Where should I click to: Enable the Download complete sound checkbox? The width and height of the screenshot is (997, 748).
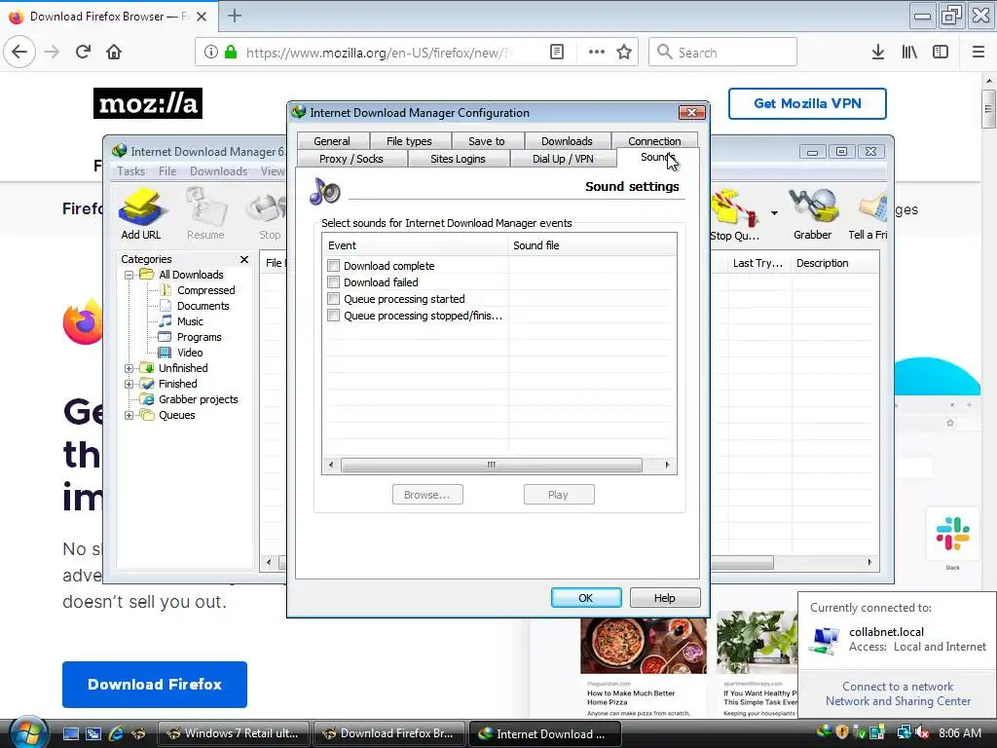(x=333, y=265)
